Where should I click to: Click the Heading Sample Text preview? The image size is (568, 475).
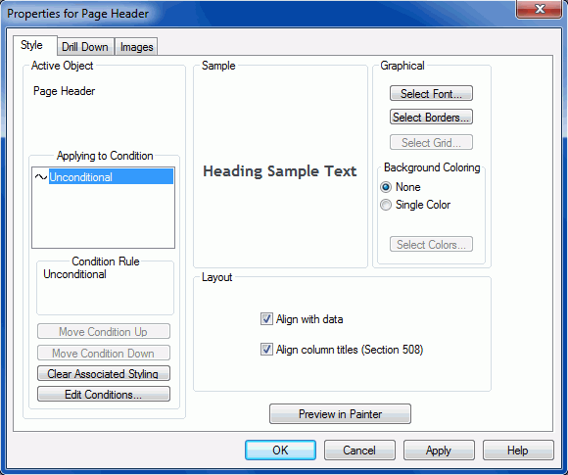280,171
